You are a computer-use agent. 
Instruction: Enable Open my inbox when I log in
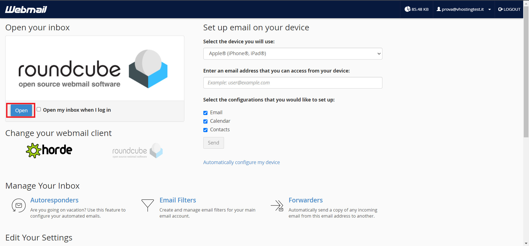(x=39, y=109)
